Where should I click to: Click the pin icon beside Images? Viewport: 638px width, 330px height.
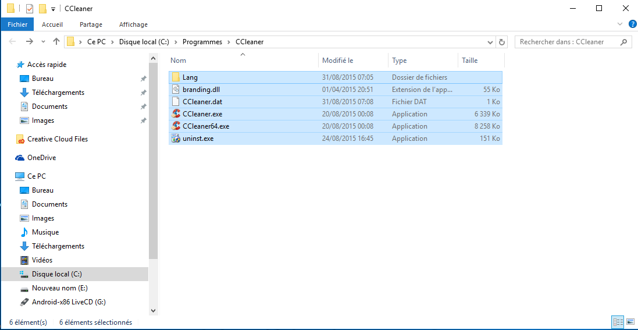click(x=143, y=120)
